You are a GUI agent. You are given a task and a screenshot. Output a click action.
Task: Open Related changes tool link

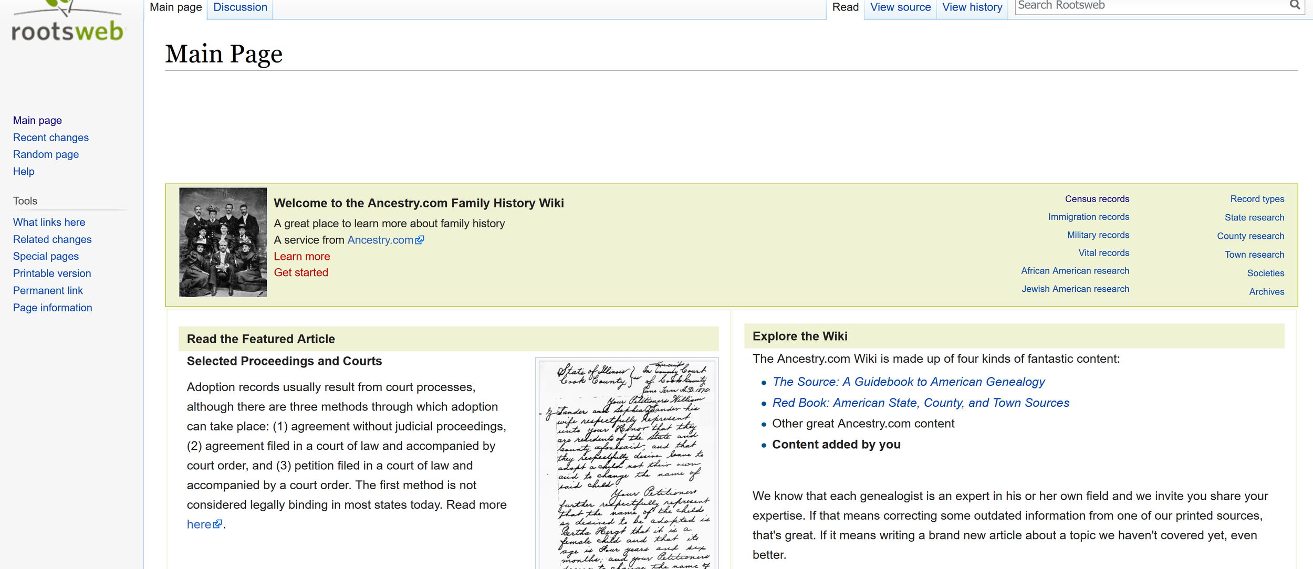click(x=52, y=239)
